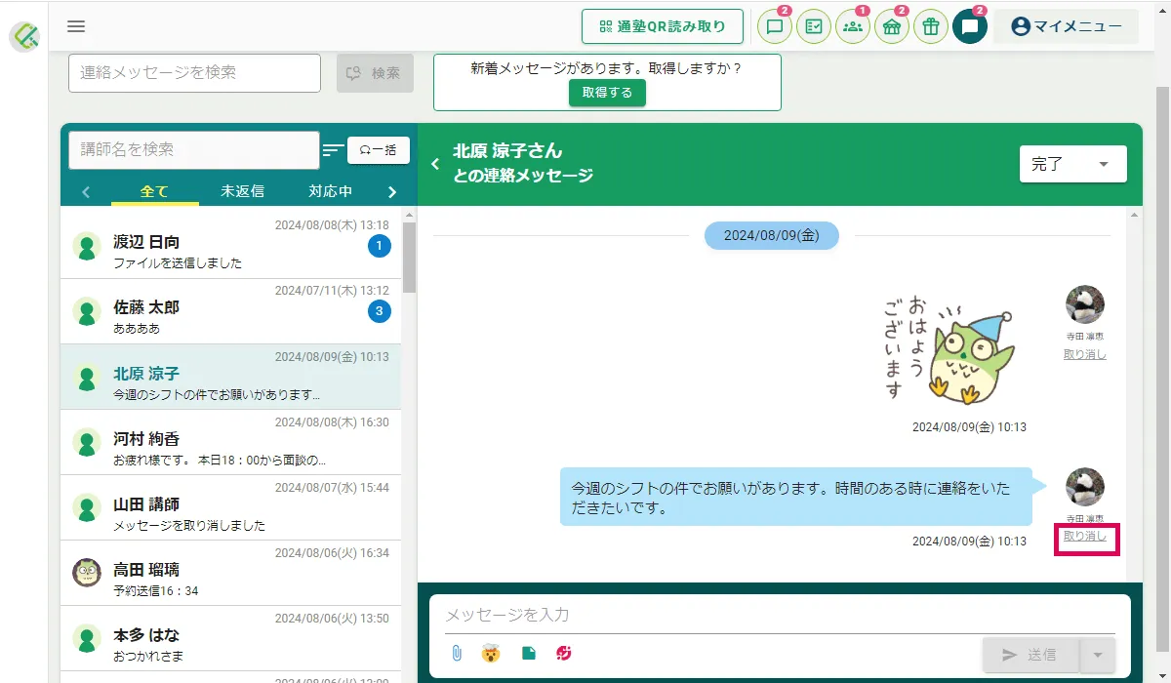
Task: Click 取り消し under the owl sticker message
Action: [x=1085, y=354]
